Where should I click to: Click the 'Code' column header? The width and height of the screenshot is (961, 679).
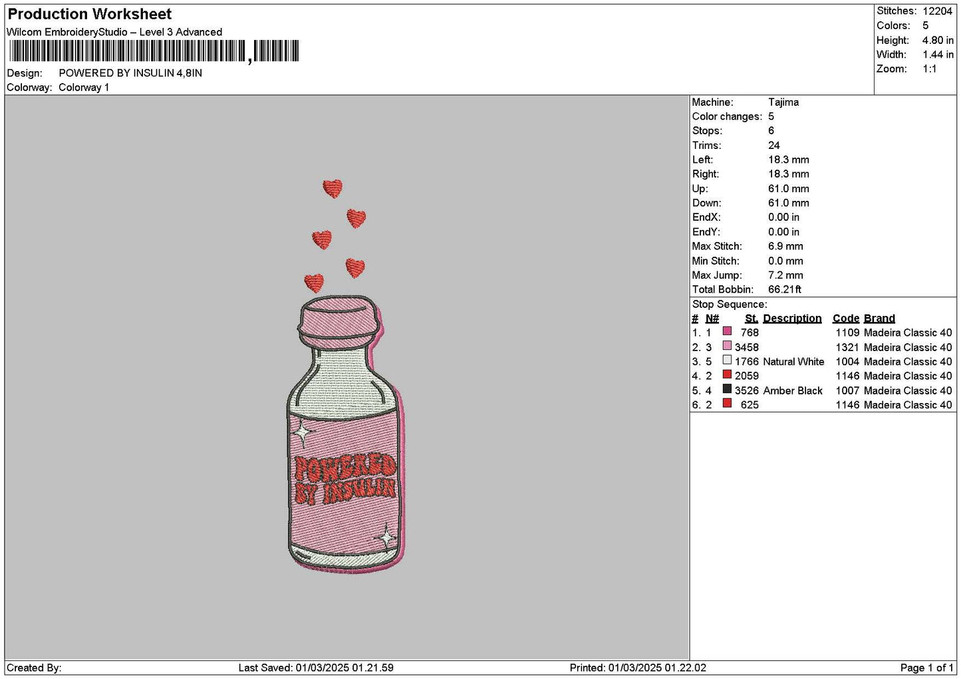(x=846, y=319)
